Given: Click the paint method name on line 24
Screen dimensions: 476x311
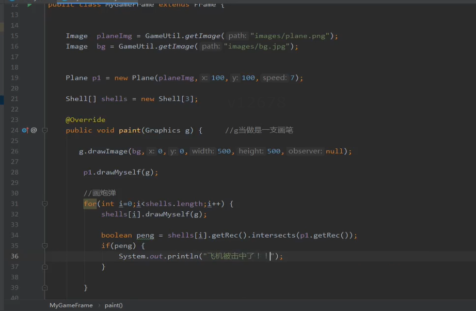Looking at the screenshot, I should tap(130, 130).
